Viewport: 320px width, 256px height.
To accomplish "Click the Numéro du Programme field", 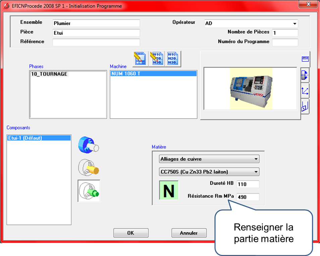I will pyautogui.click(x=285, y=43).
